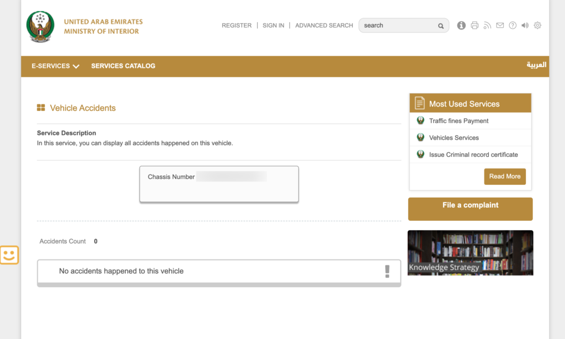This screenshot has width=565, height=339.
Task: Click the SIGN IN link
Action: pos(273,25)
